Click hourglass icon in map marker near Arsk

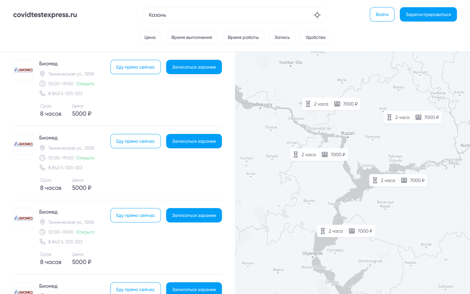(x=389, y=117)
